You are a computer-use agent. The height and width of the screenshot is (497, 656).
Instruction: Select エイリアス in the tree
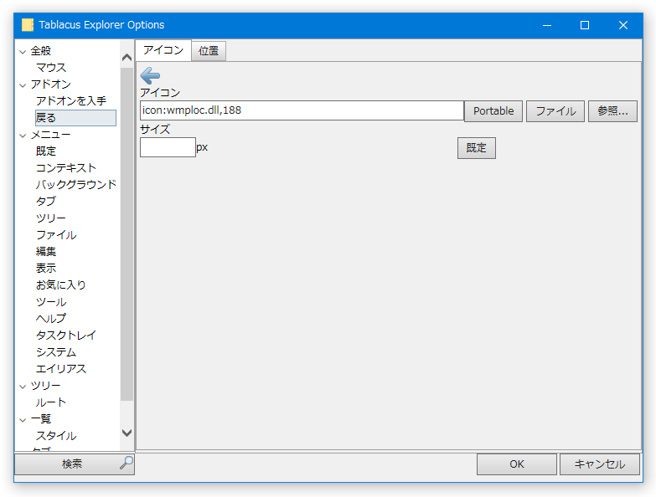tap(61, 369)
